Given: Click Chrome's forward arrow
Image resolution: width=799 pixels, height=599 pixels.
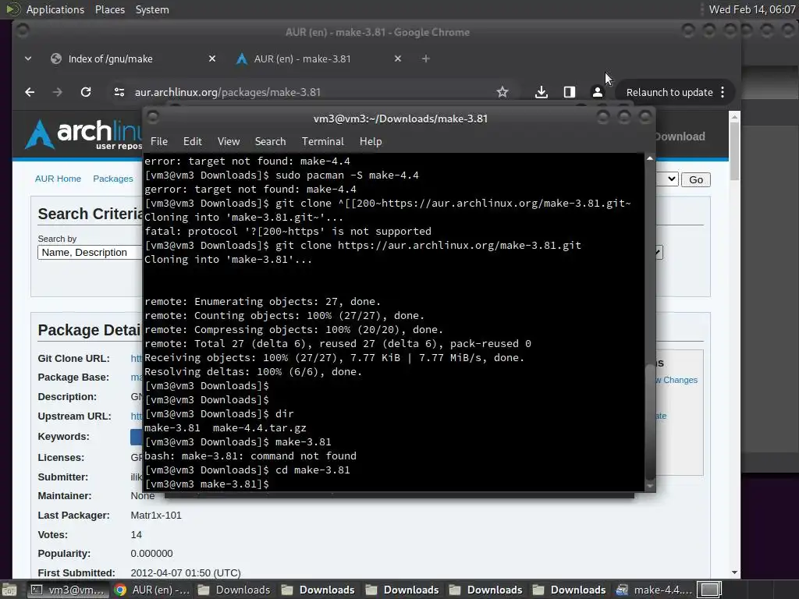Looking at the screenshot, I should [58, 92].
